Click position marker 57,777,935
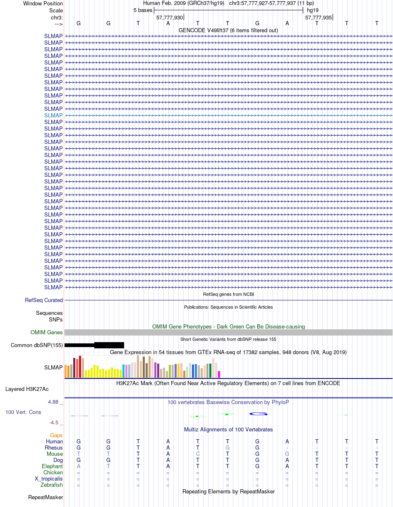 click(319, 17)
